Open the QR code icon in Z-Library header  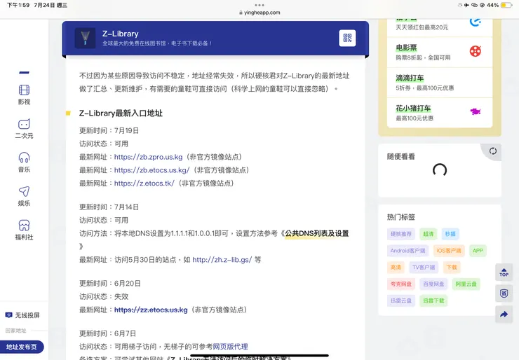(347, 38)
